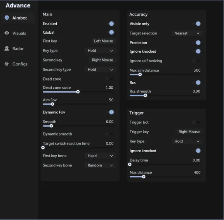Toggle the Global switch
Screen dimensions: 224x220
tap(110, 33)
